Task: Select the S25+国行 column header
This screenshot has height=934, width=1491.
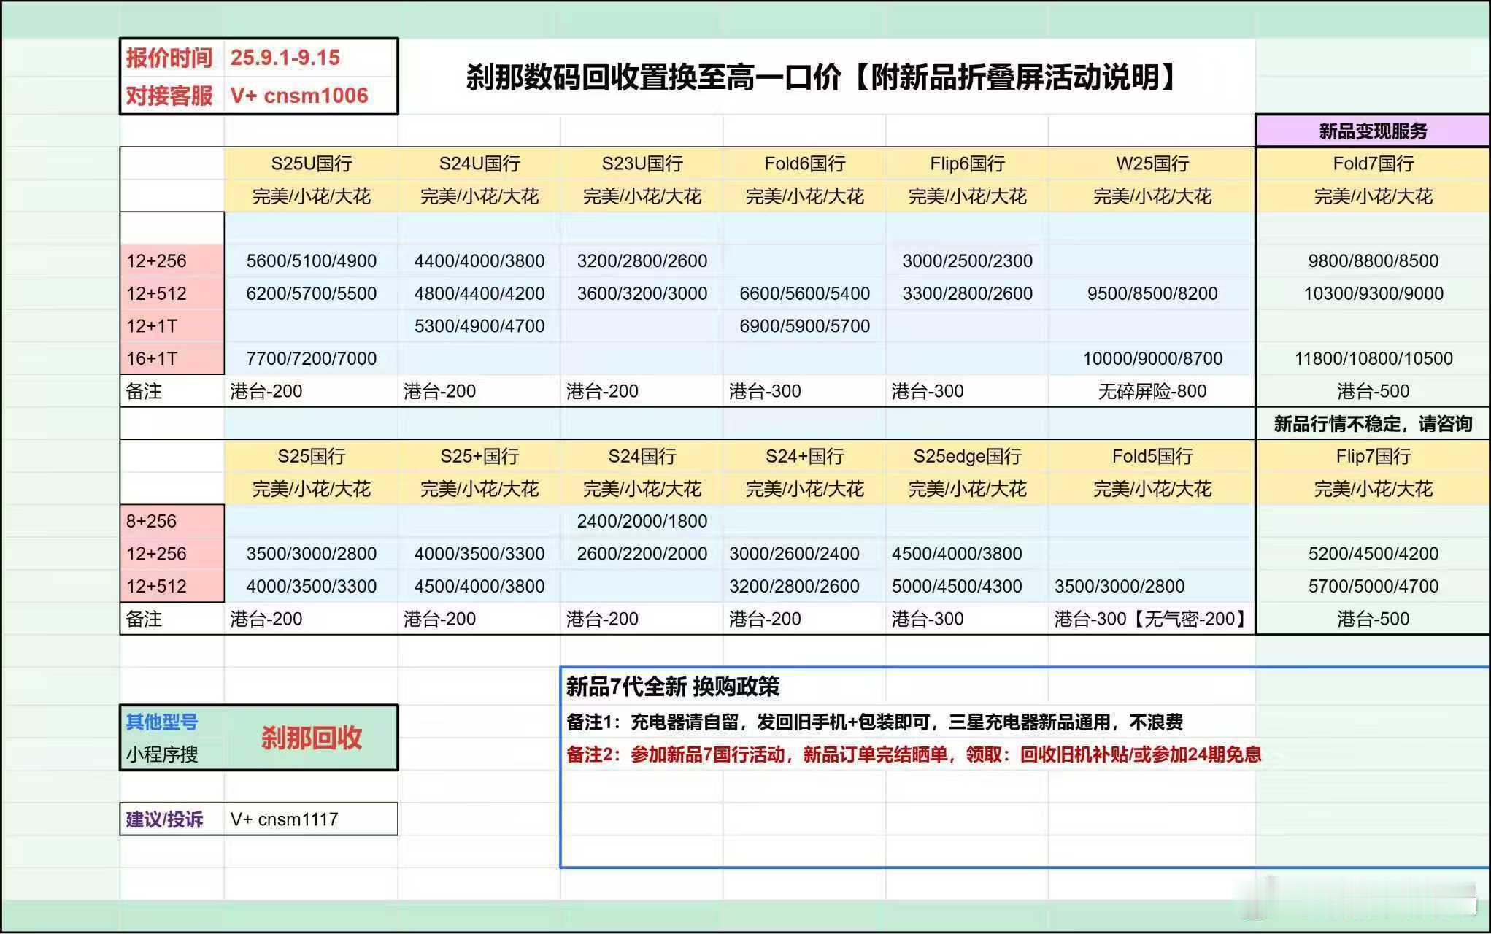Action: 479,457
